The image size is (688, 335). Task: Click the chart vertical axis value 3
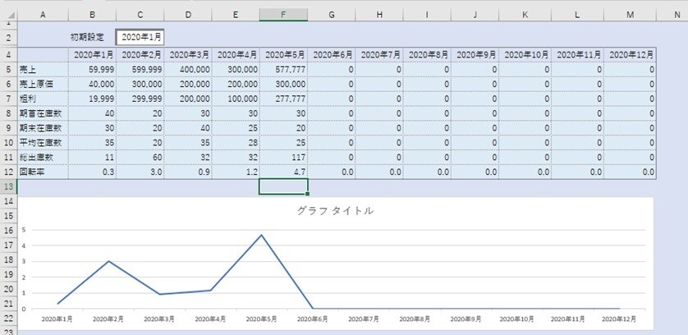[x=24, y=262]
